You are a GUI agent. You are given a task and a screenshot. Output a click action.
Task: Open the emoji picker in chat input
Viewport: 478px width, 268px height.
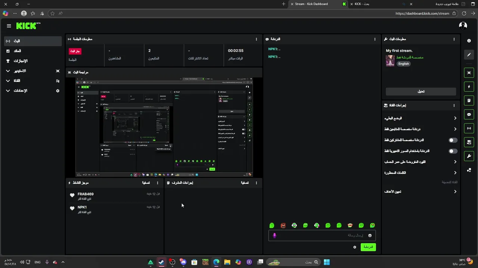coord(370,235)
